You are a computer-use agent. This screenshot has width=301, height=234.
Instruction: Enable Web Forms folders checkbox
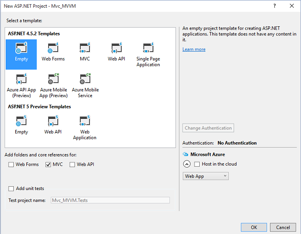coord(11,165)
